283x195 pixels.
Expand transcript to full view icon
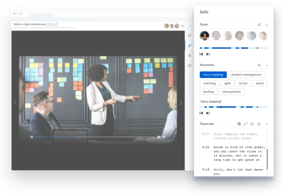point(245,124)
